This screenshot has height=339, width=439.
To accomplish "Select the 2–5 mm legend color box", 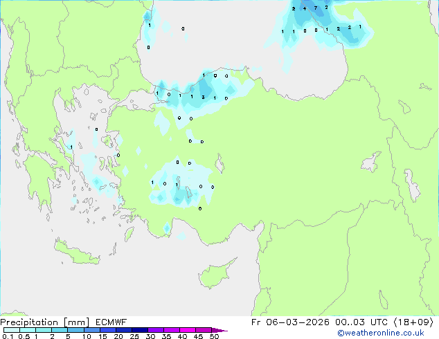I will click(x=60, y=330).
